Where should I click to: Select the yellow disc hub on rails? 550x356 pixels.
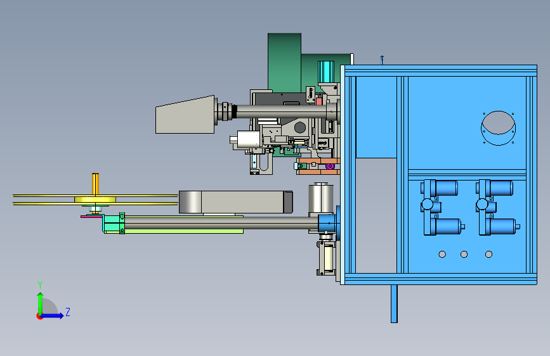tap(95, 200)
